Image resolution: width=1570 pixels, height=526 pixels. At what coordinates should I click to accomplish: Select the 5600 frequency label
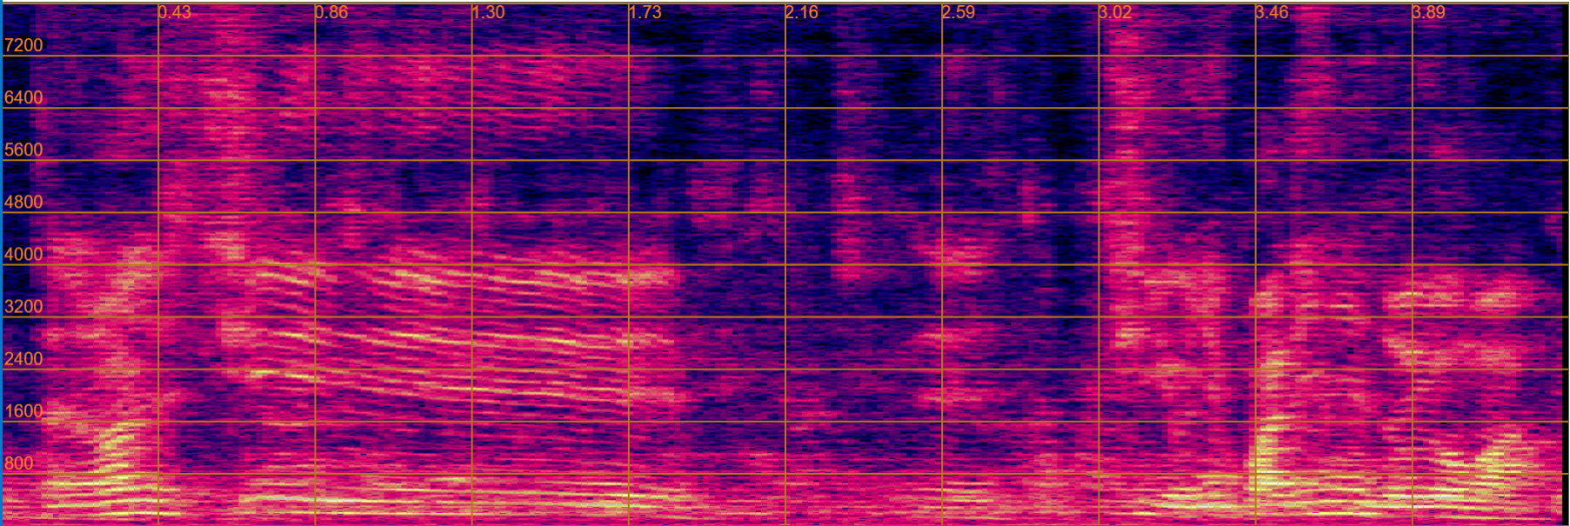pyautogui.click(x=23, y=150)
